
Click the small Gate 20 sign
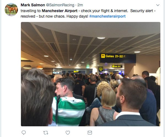[117, 66]
